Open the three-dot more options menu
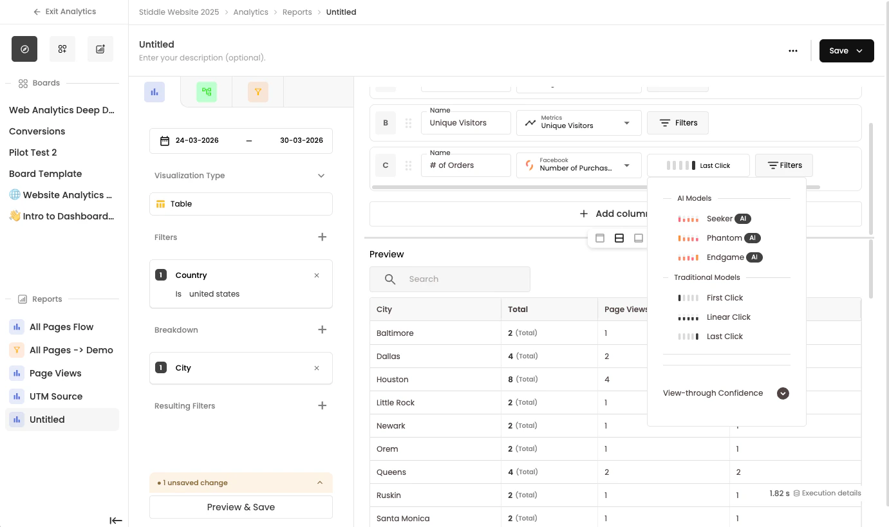Viewport: 889px width, 527px height. point(793,51)
